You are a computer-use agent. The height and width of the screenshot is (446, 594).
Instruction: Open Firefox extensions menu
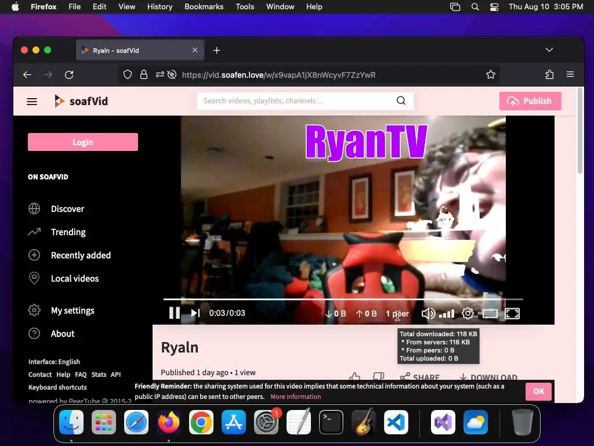pyautogui.click(x=549, y=75)
